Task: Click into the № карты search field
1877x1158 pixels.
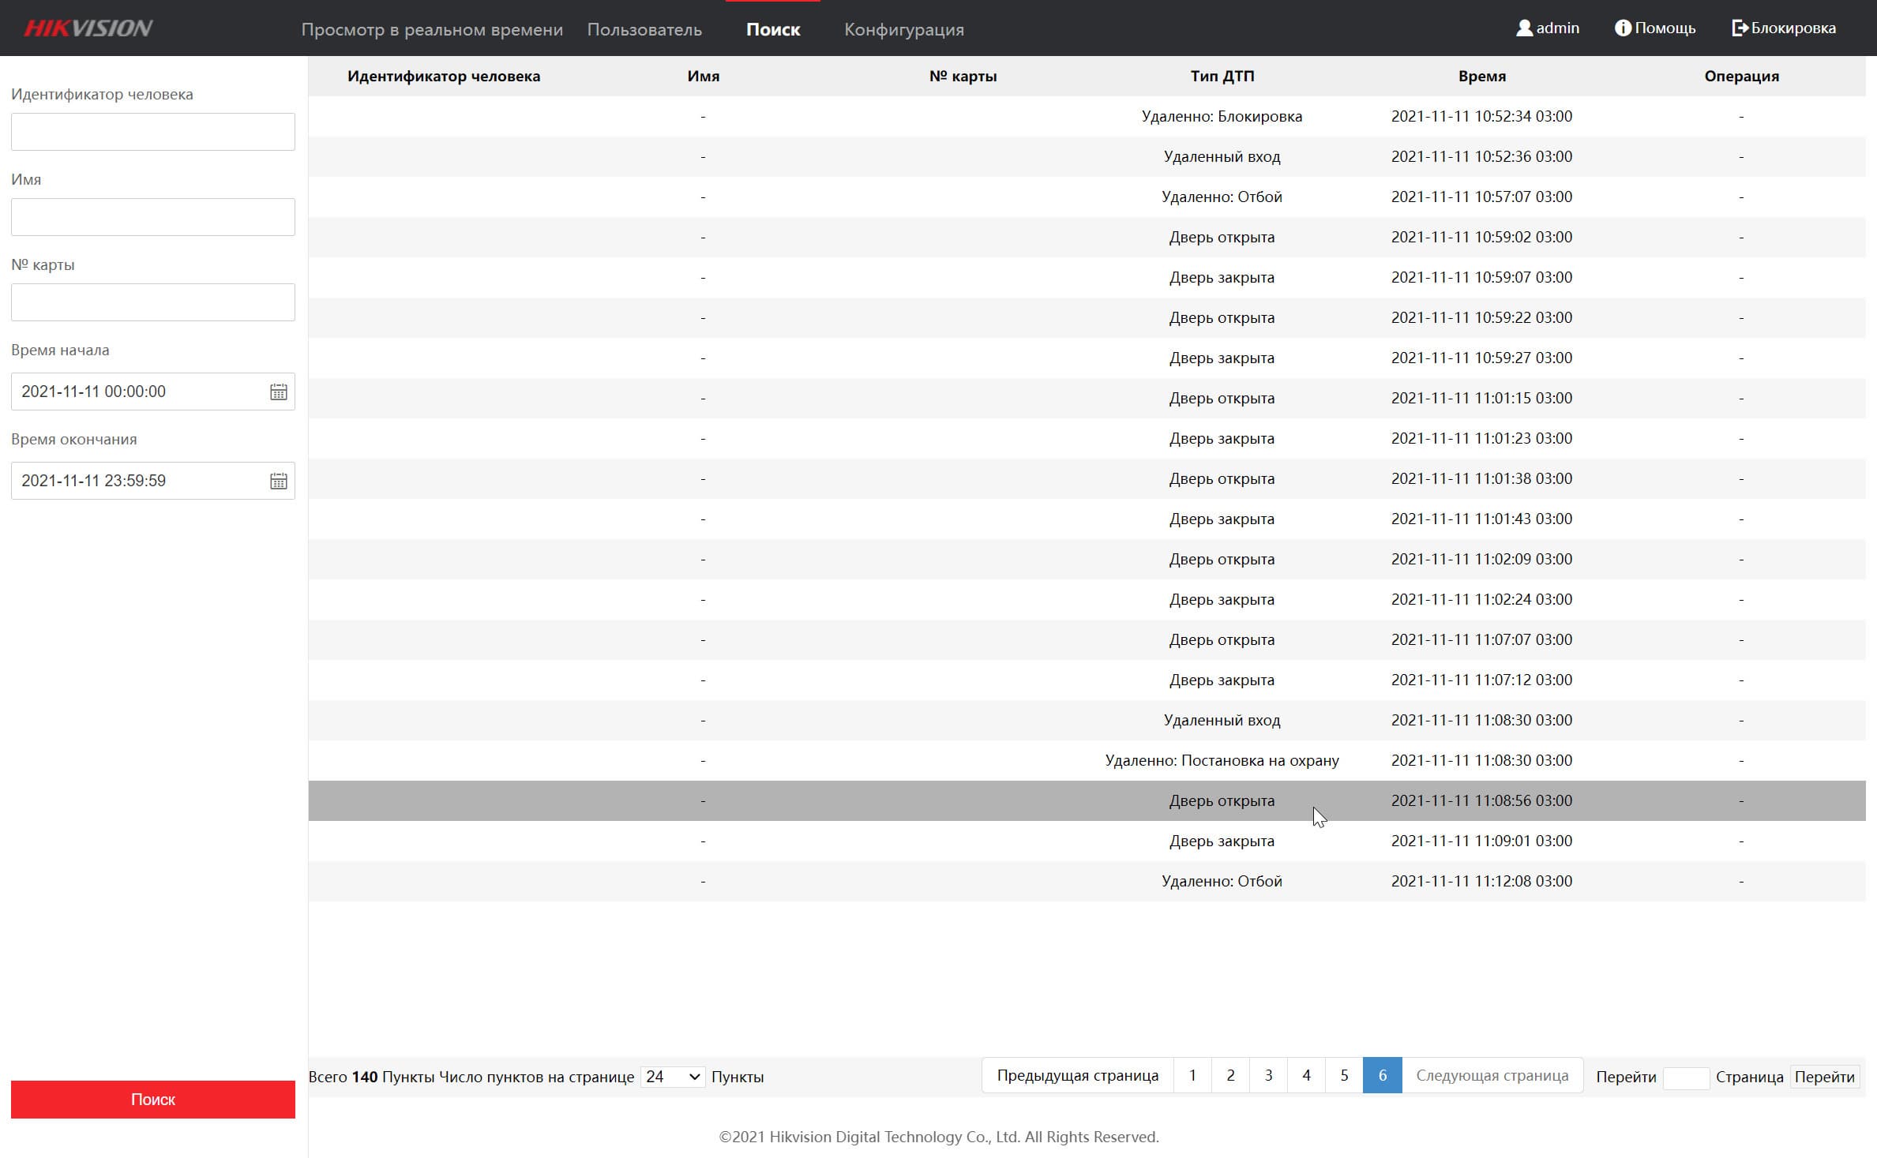Action: 153,302
